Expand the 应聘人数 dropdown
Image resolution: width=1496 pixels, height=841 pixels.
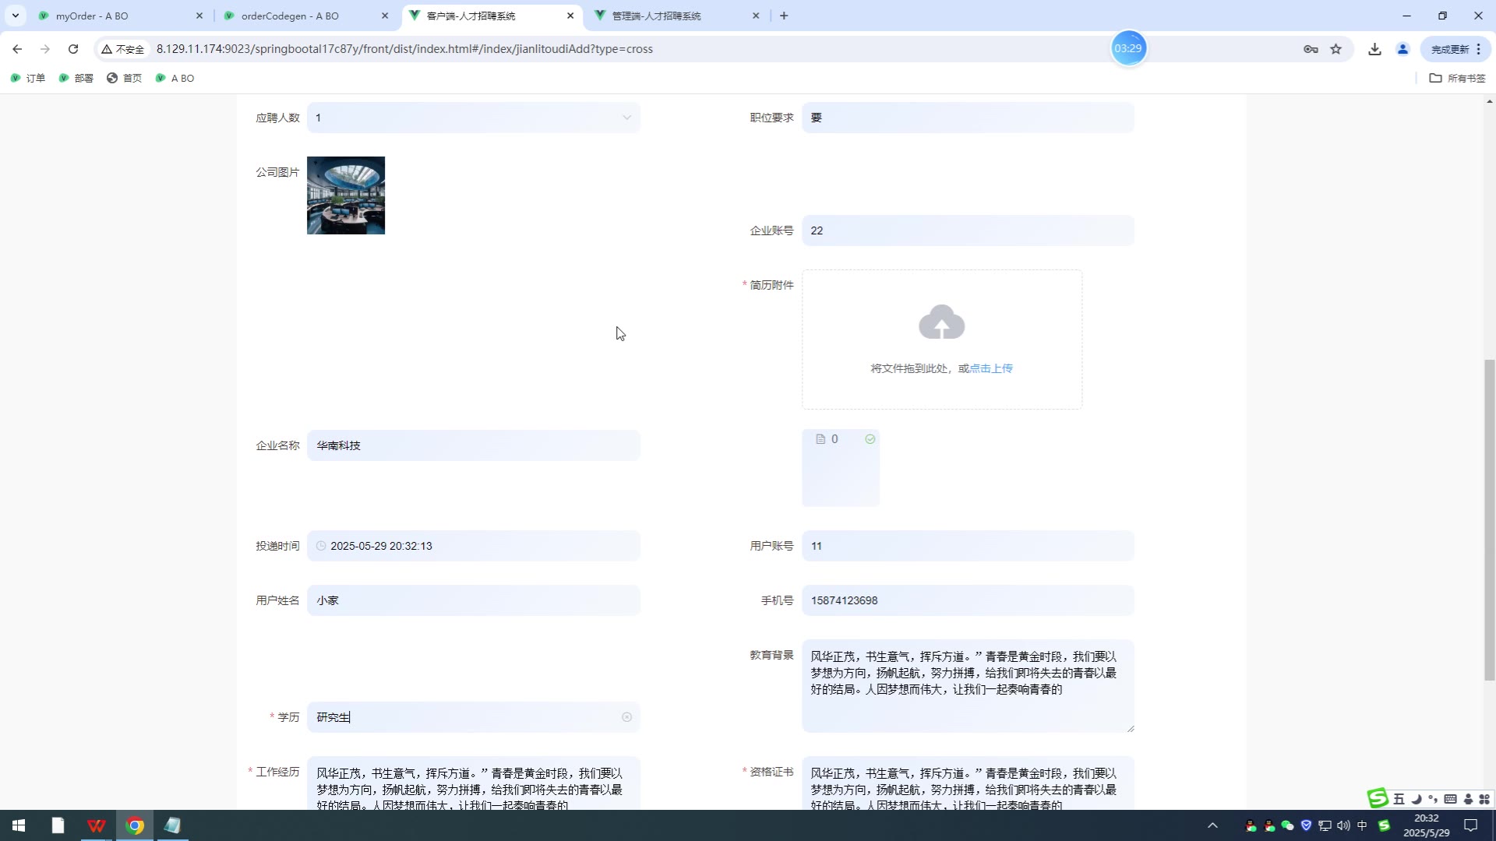(626, 118)
